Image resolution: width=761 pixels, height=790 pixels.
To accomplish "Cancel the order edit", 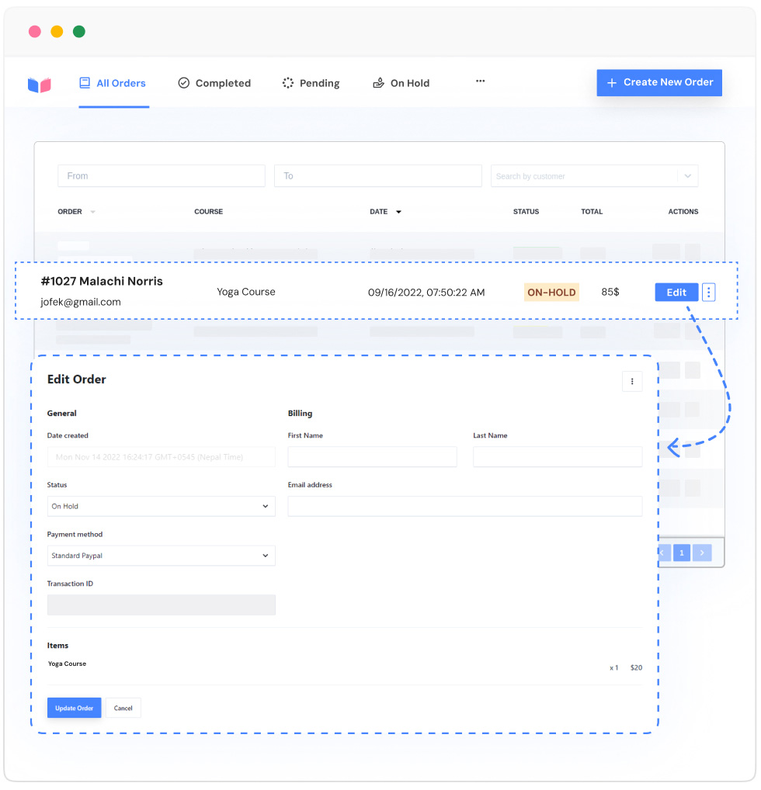I will [123, 708].
